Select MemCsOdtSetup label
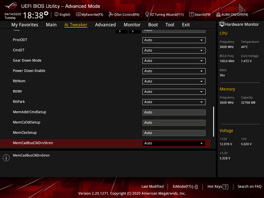Image resolution: width=264 pixels, height=198 pixels. [27, 122]
